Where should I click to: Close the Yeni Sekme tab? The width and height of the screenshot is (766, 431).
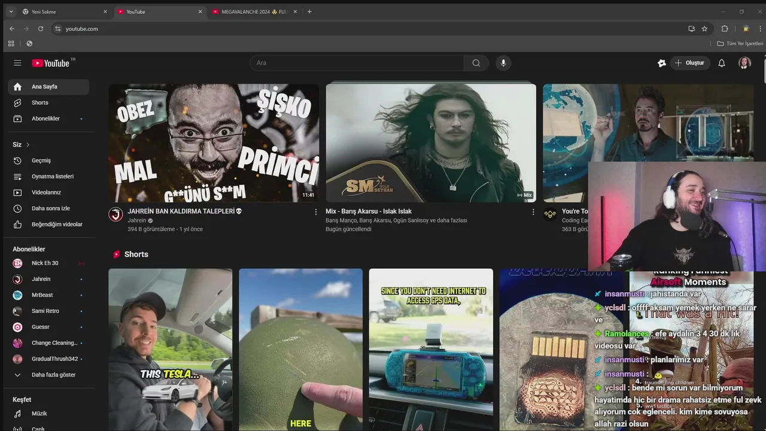coord(105,11)
